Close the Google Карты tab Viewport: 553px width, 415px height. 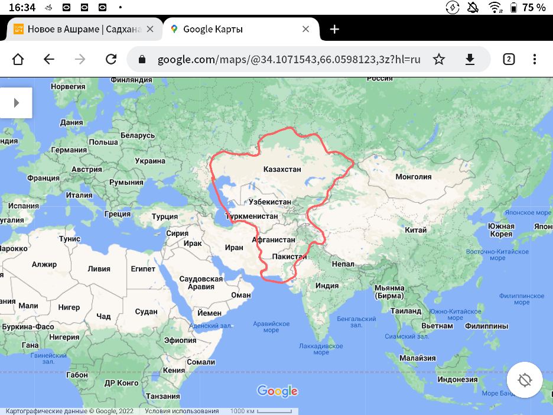[x=306, y=29]
